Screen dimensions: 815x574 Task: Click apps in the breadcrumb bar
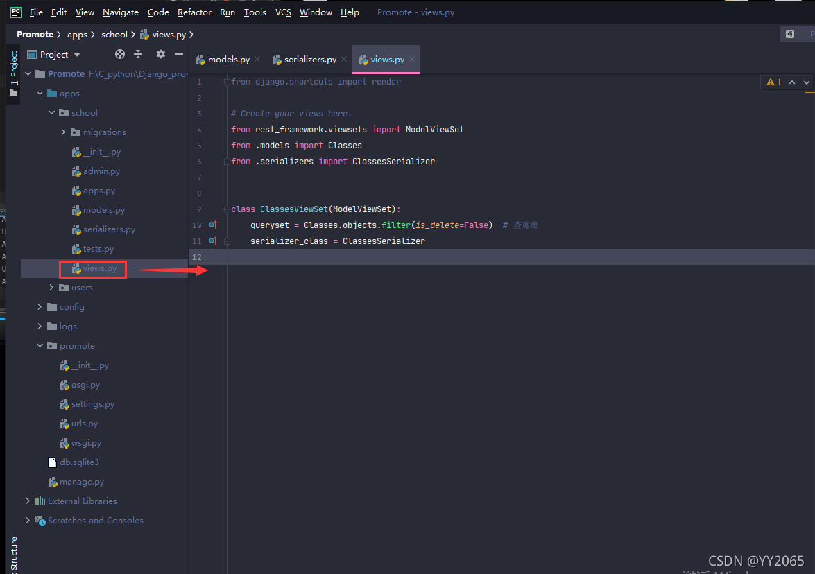pos(77,34)
